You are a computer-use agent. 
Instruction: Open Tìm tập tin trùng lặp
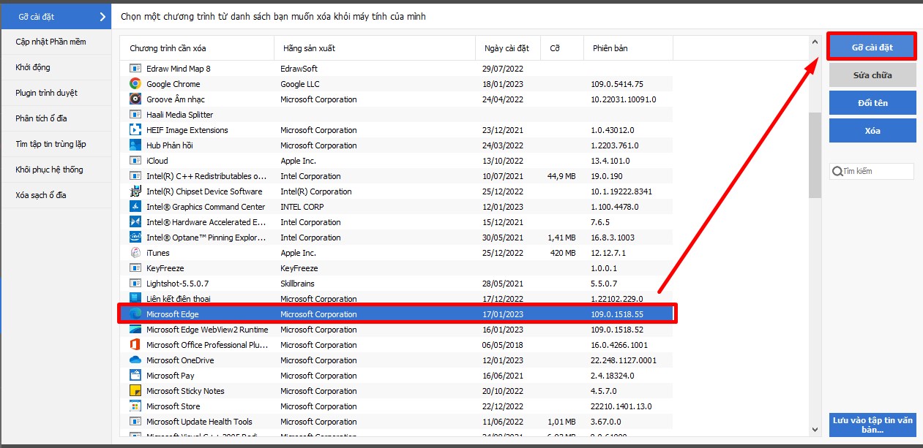pos(56,144)
